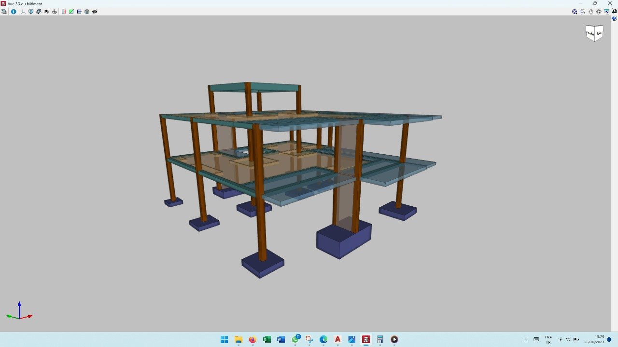Click the blue information icon in toolbar

[x=14, y=12]
